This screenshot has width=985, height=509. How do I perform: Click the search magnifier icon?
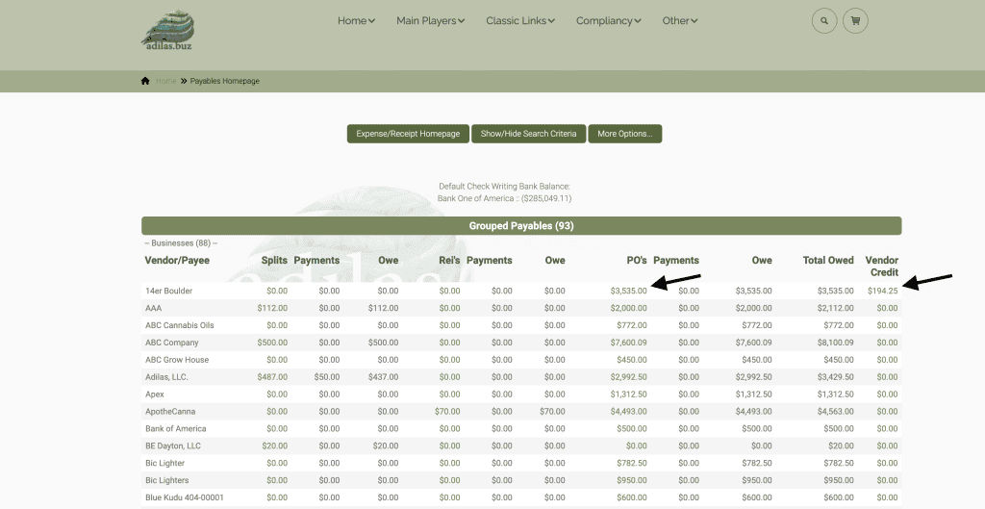click(824, 20)
